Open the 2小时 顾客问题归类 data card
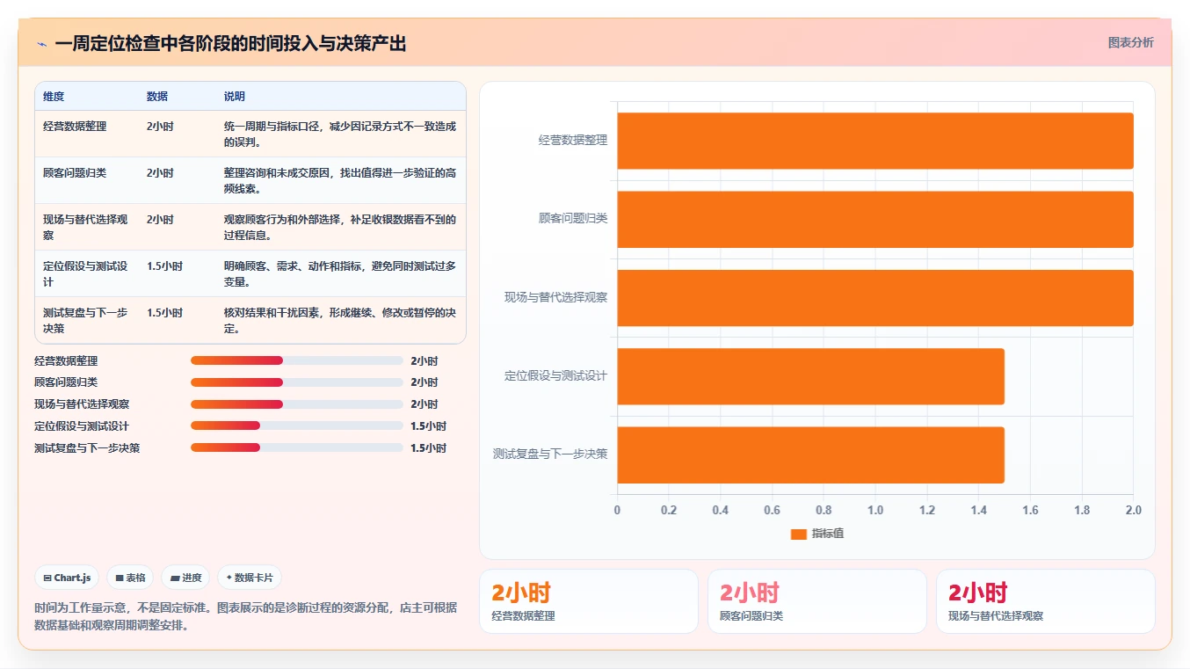 817,601
